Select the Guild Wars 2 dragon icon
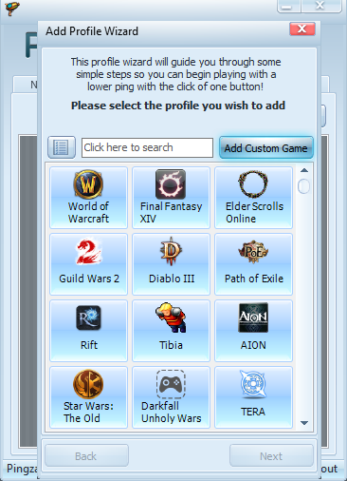The width and height of the screenshot is (347, 481). pos(89,251)
